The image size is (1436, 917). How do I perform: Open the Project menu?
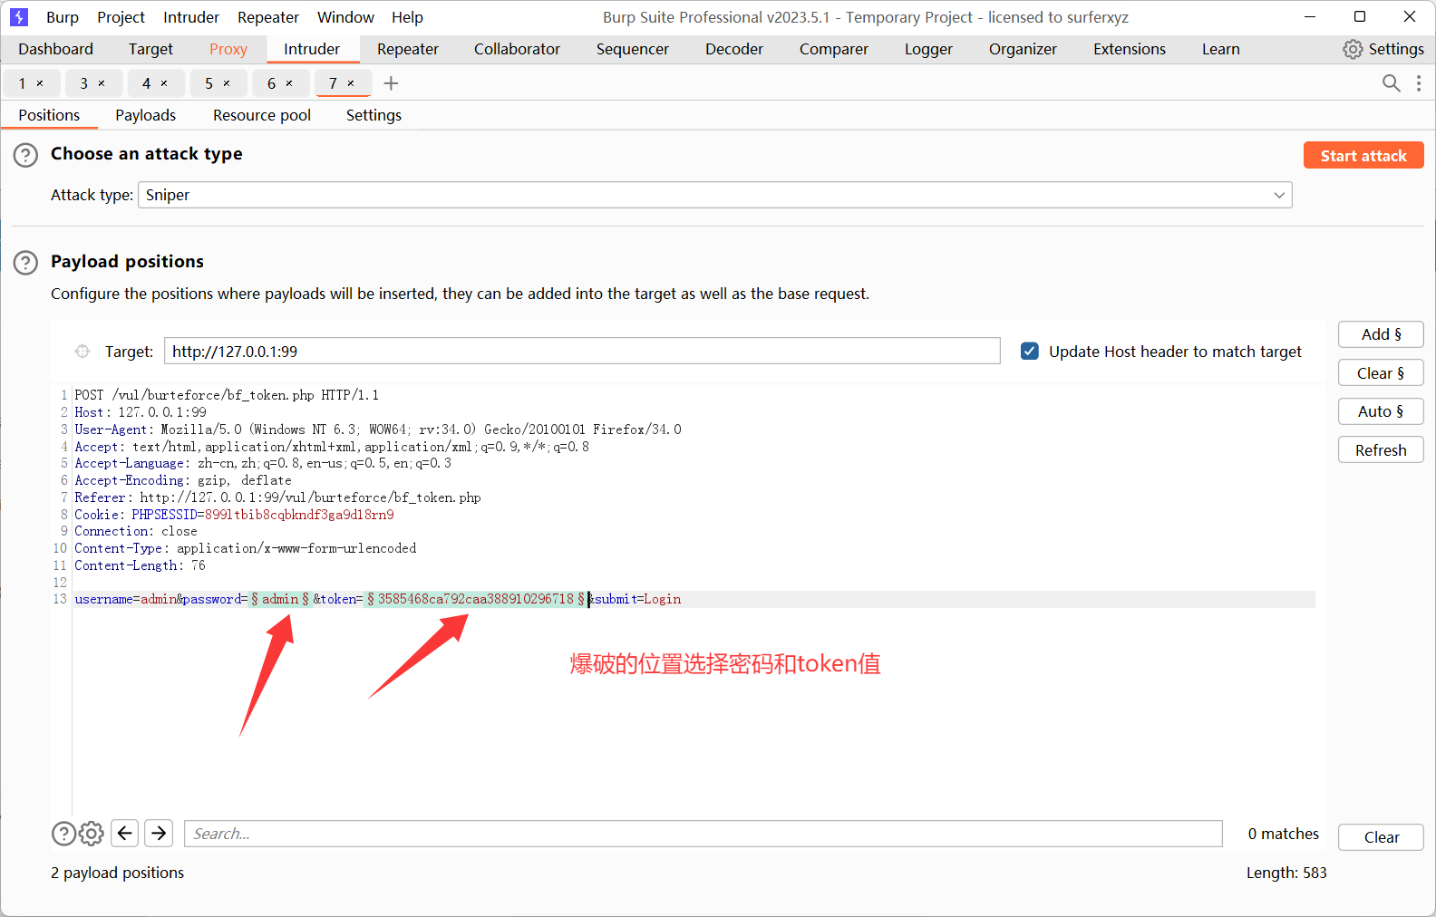pos(121,17)
